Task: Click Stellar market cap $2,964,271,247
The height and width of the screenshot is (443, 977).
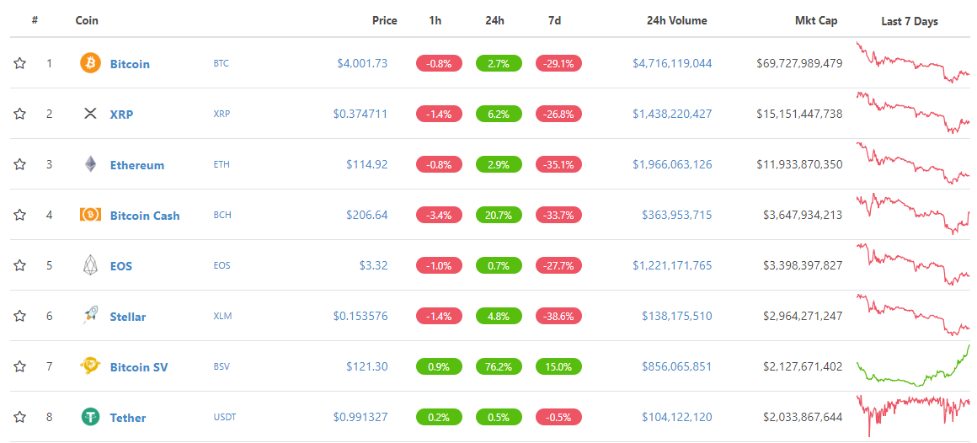Action: tap(803, 316)
